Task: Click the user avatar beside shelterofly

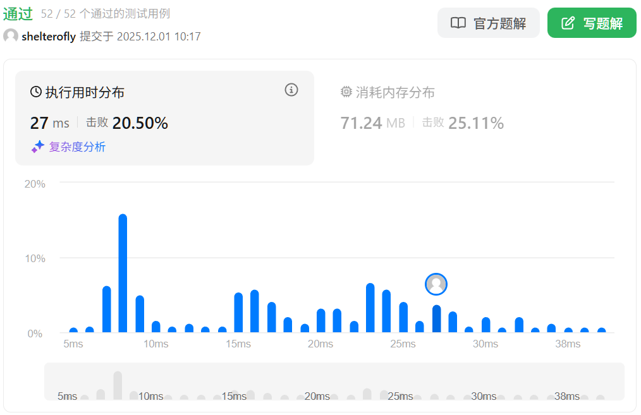Action: (11, 36)
